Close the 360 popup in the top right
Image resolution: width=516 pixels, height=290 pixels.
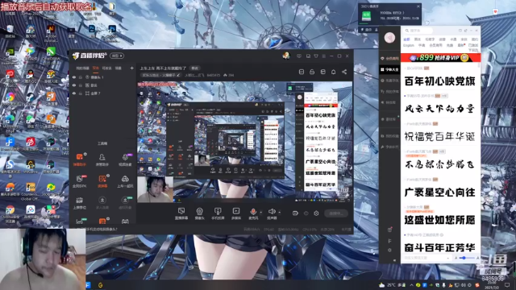418,6
